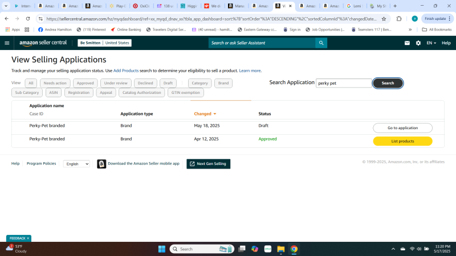Select the Needs action filter tab
Image resolution: width=456 pixels, height=256 pixels.
point(55,83)
